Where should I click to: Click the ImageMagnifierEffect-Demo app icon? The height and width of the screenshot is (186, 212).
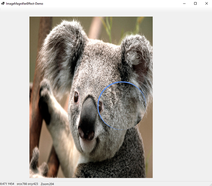(x=3, y=3)
